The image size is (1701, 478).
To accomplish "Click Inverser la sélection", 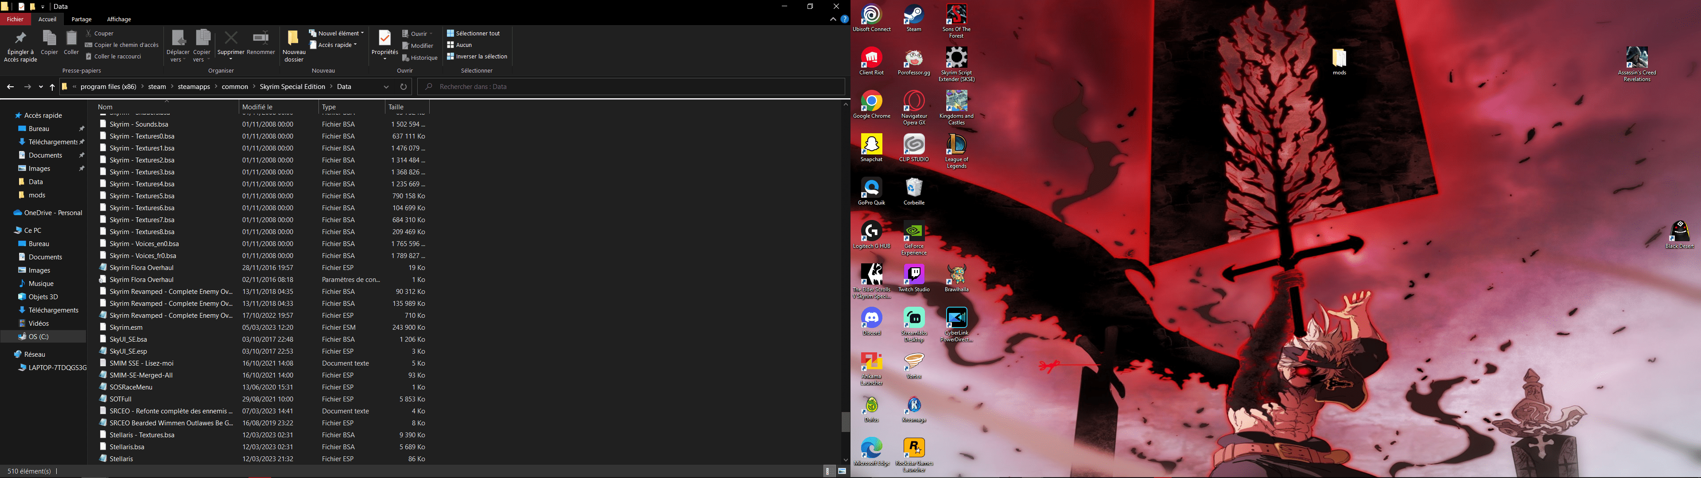I will pyautogui.click(x=478, y=57).
